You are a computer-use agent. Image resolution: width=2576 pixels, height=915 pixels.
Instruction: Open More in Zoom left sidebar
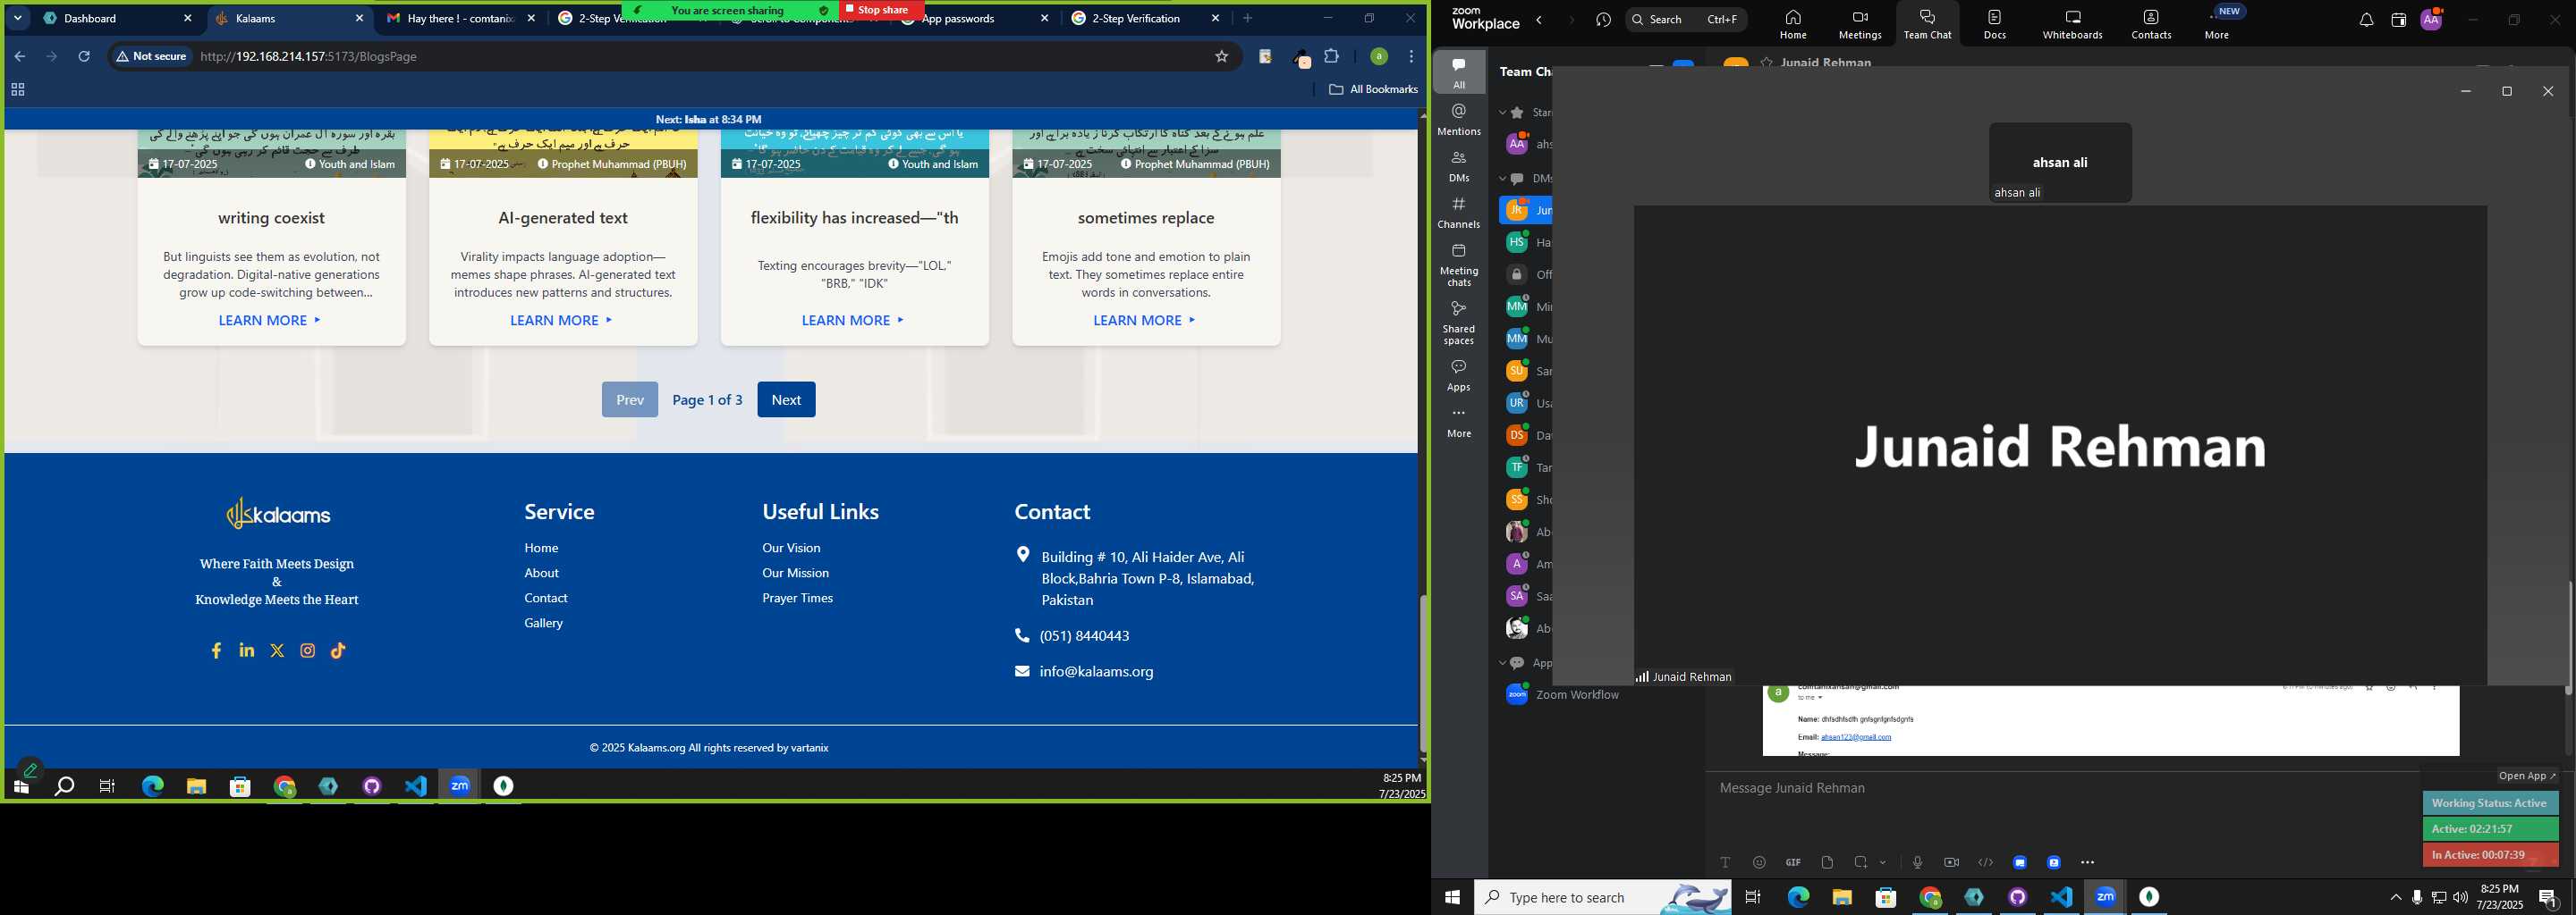pos(1459,423)
